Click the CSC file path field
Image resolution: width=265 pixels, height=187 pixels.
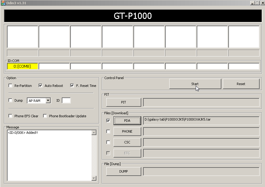[201, 142]
